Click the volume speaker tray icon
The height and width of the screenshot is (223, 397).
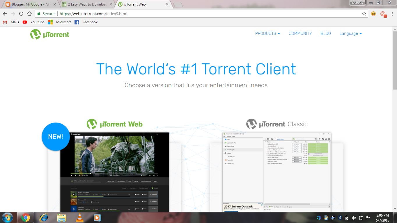click(354, 217)
